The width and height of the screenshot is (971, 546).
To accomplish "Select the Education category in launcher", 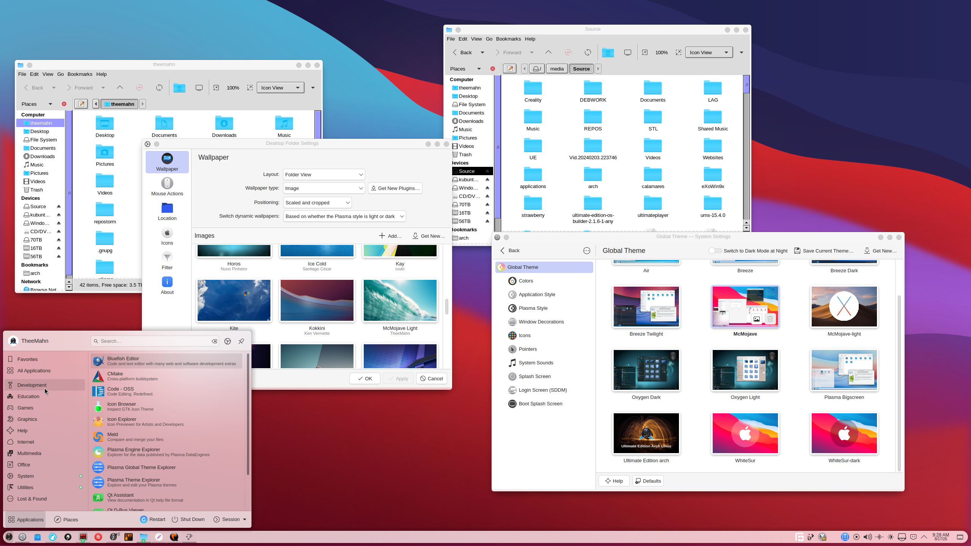I will (x=45, y=396).
